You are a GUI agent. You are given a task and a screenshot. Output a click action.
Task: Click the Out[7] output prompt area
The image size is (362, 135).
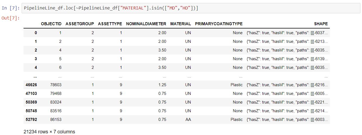[x=10, y=18]
